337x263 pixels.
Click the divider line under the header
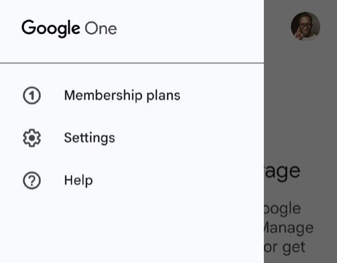(132, 63)
